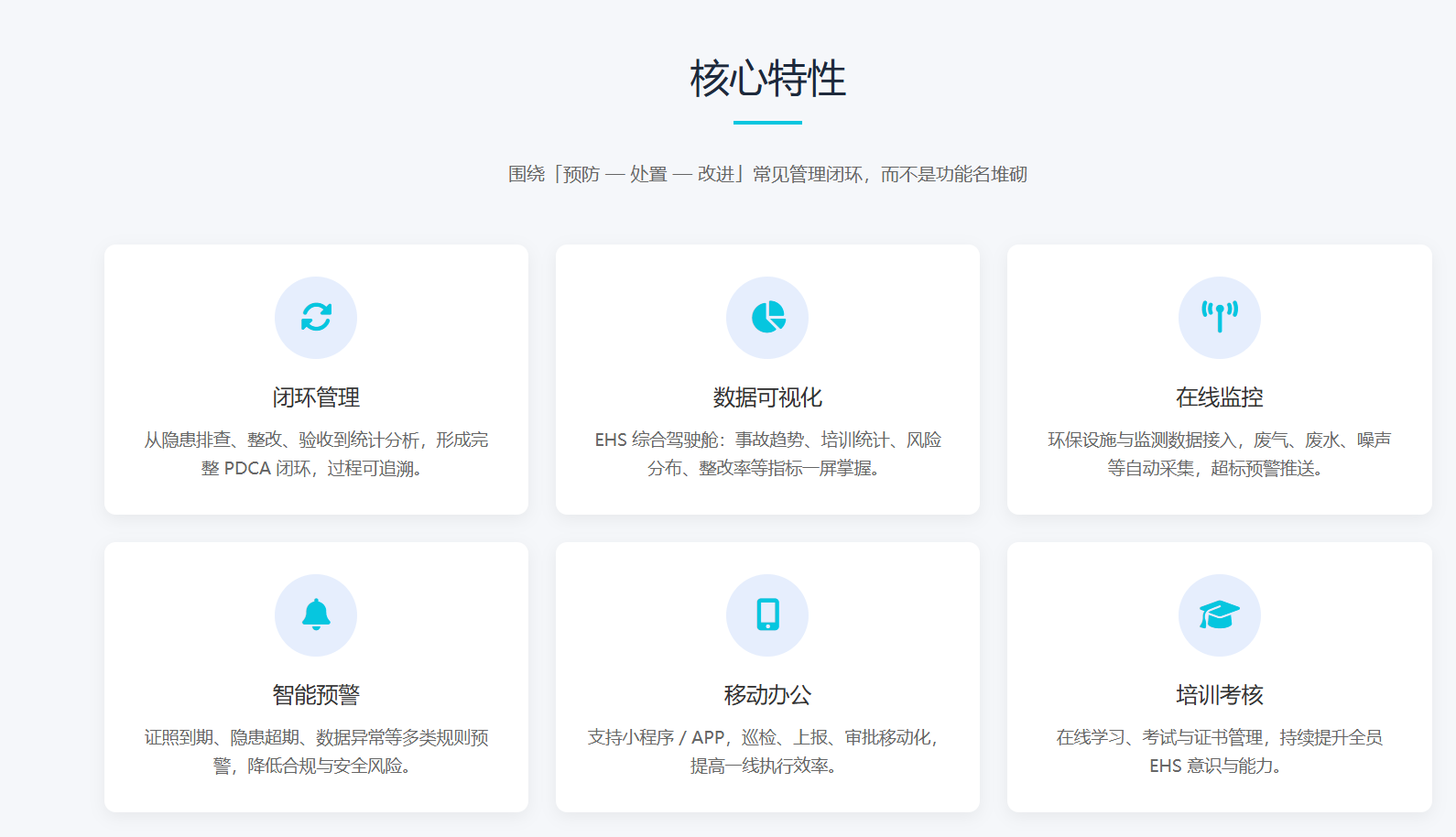Click the 证照到期 alert description text

[316, 751]
